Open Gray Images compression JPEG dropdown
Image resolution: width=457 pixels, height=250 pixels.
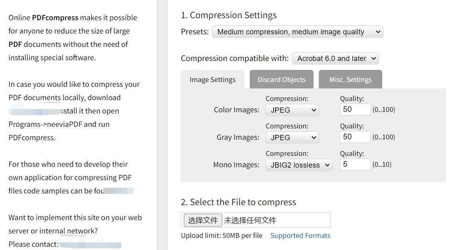point(292,138)
